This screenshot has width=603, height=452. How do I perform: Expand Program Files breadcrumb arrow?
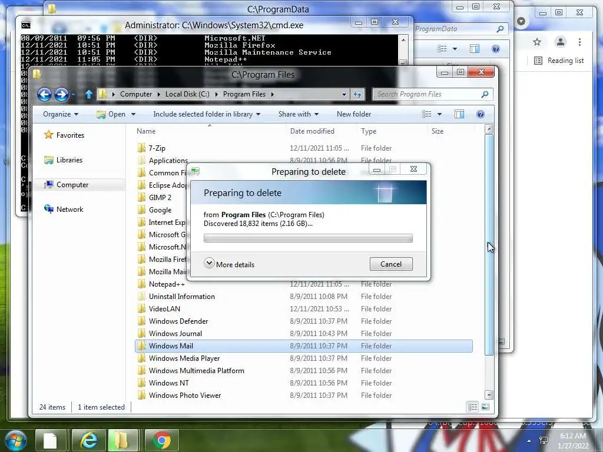pos(272,94)
